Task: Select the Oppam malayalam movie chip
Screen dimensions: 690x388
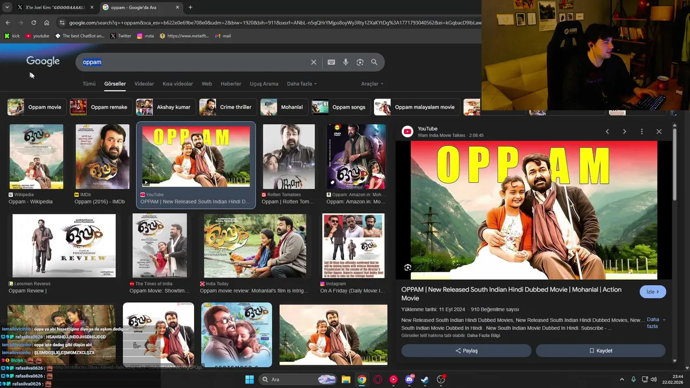Action: [x=417, y=107]
